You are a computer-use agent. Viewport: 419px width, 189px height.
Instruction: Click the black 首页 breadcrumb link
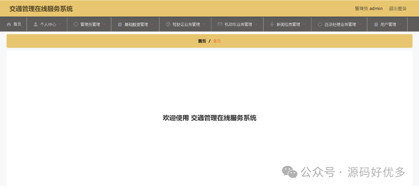[202, 41]
